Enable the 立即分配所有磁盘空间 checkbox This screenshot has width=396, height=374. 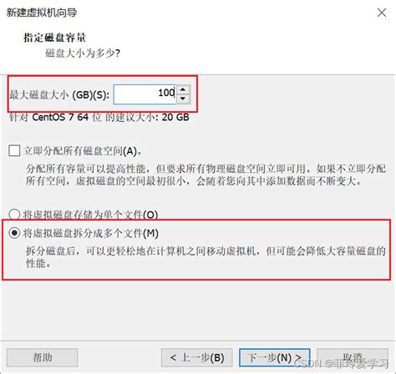14,150
